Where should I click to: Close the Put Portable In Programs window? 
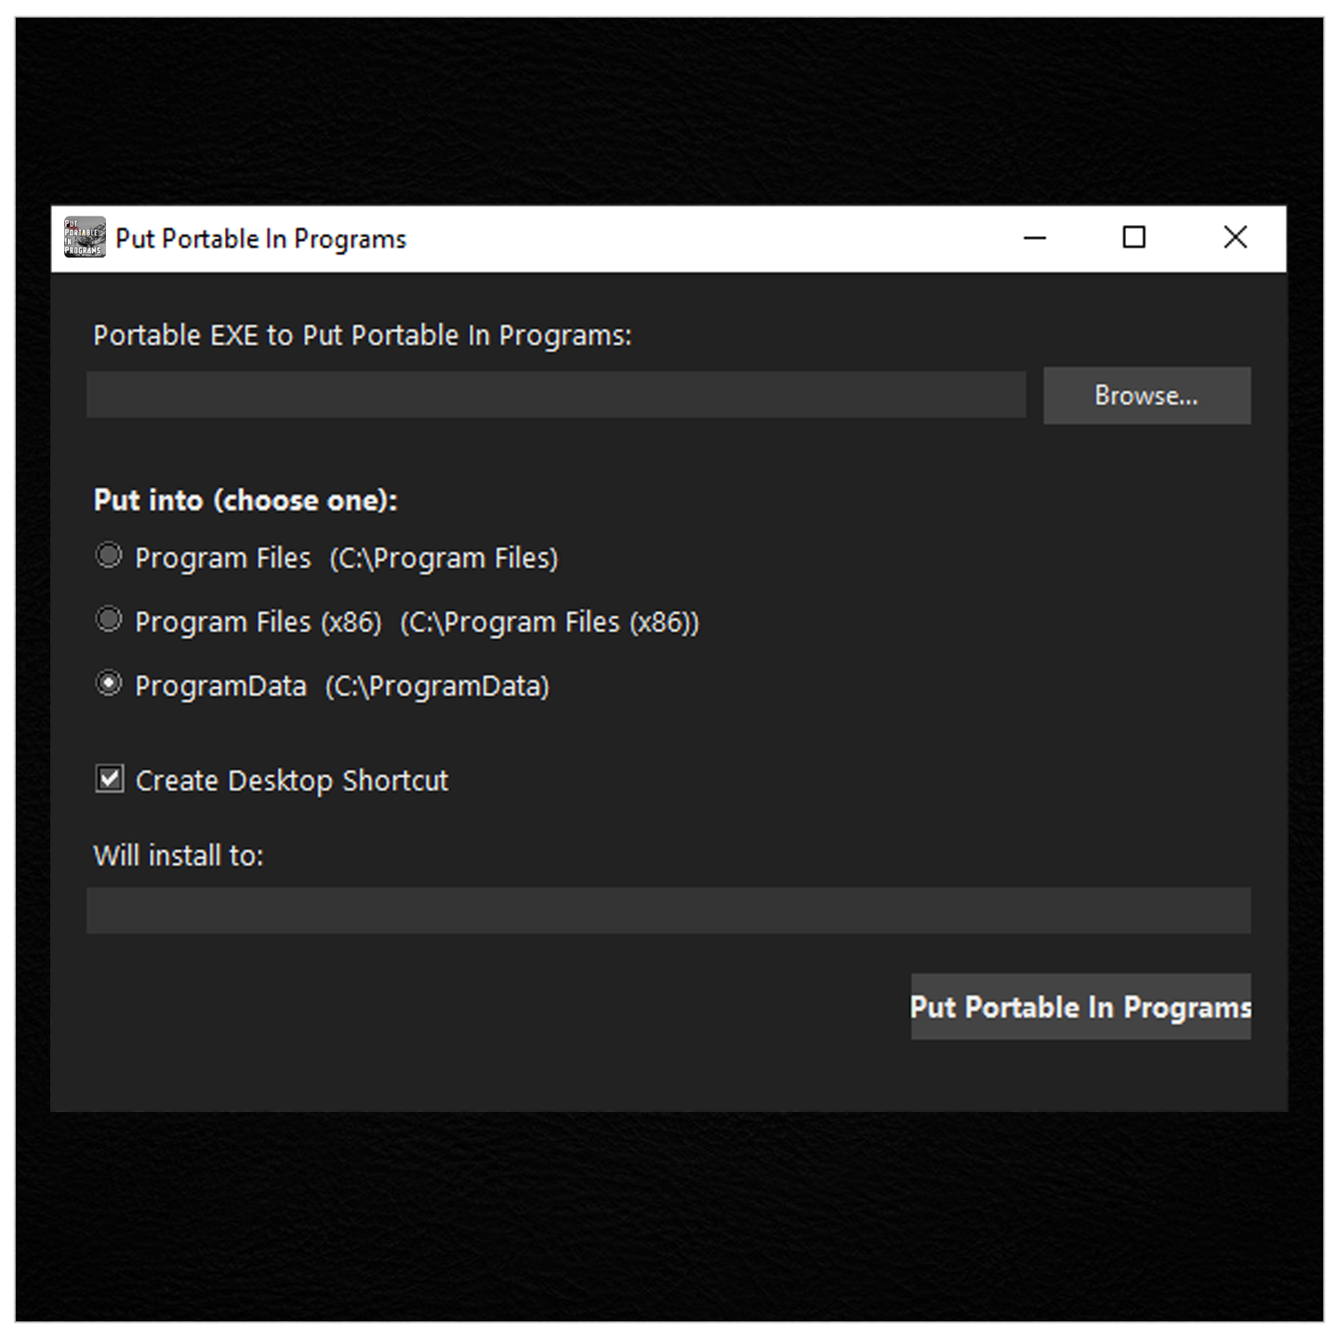pyautogui.click(x=1235, y=238)
